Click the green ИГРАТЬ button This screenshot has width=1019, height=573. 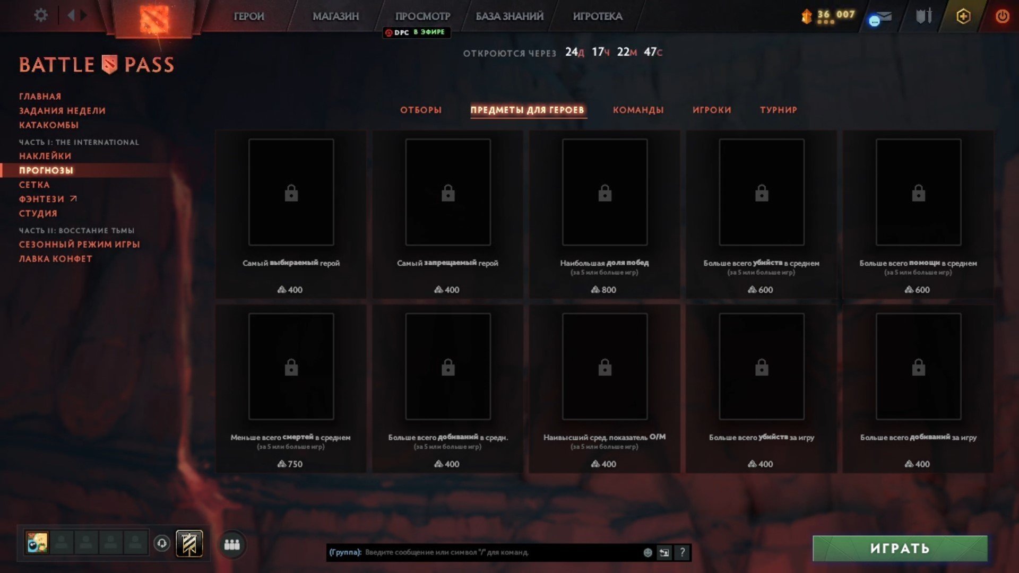click(x=900, y=549)
